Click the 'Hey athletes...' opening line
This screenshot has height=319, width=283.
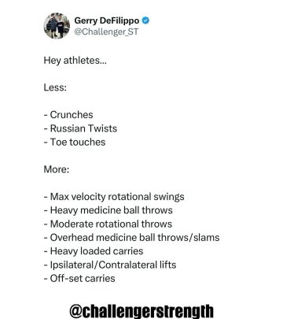pyautogui.click(x=75, y=61)
